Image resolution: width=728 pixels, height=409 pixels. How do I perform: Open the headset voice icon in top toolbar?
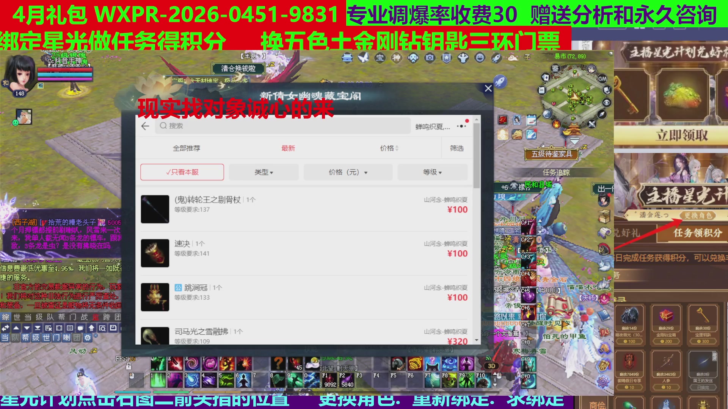click(x=413, y=58)
